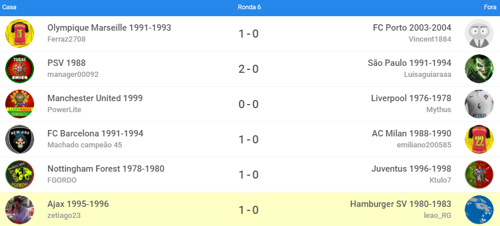This screenshot has width=500, height=226.
Task: Open Ktulo7's knight avatar
Action: coord(479,175)
